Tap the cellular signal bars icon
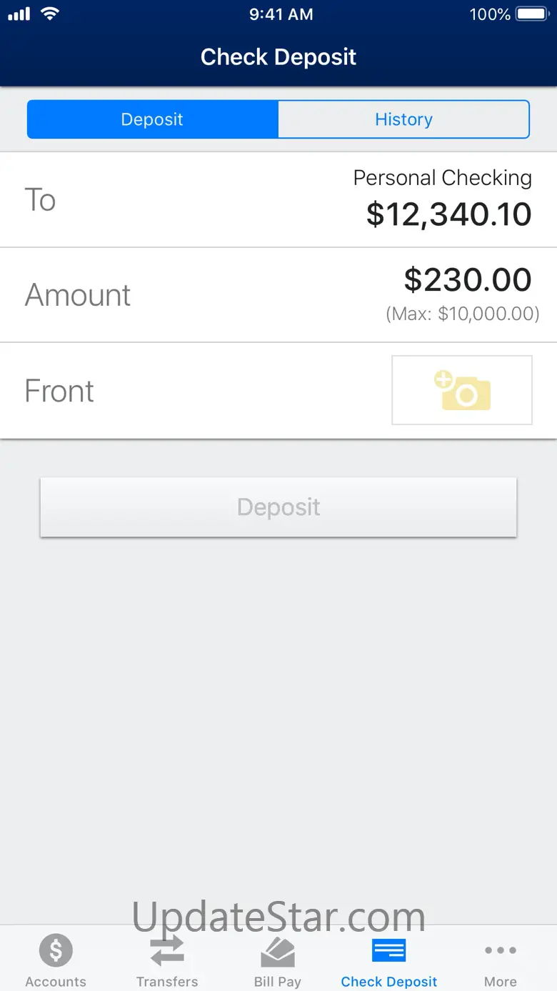This screenshot has height=991, width=557. 19,14
